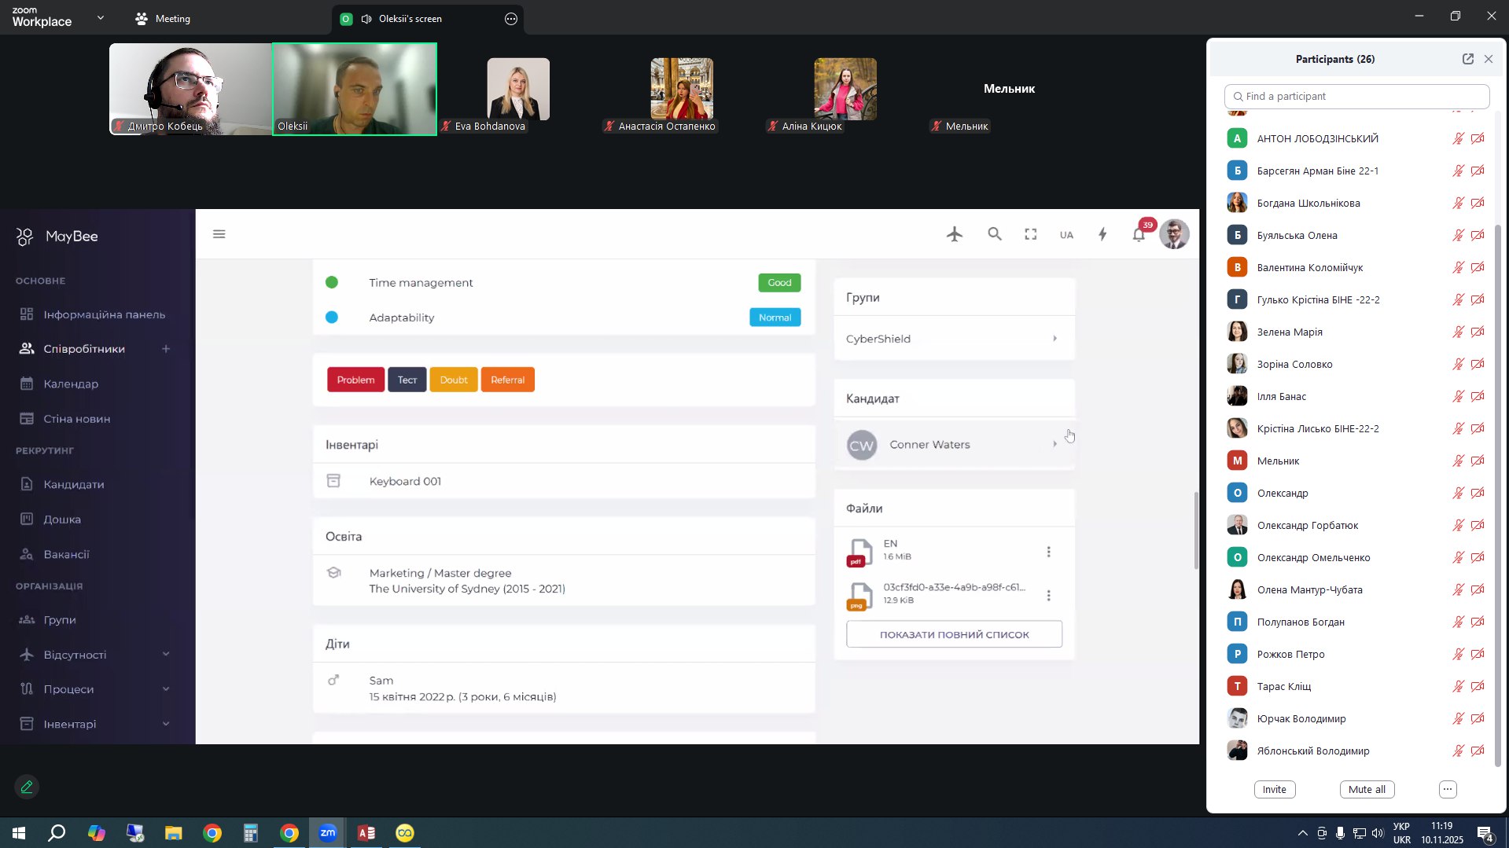Toggle mute for АНТОН ЛОБОДЗІНСЬКИЙ
The height and width of the screenshot is (848, 1509).
[1457, 139]
